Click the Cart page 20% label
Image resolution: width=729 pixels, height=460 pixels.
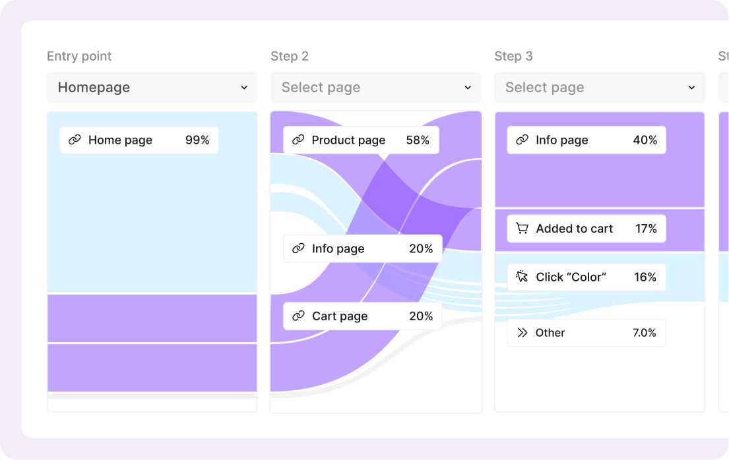click(362, 316)
